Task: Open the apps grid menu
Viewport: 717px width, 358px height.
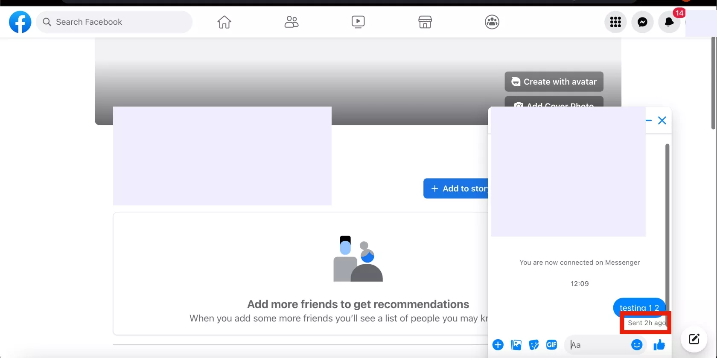Action: [615, 22]
